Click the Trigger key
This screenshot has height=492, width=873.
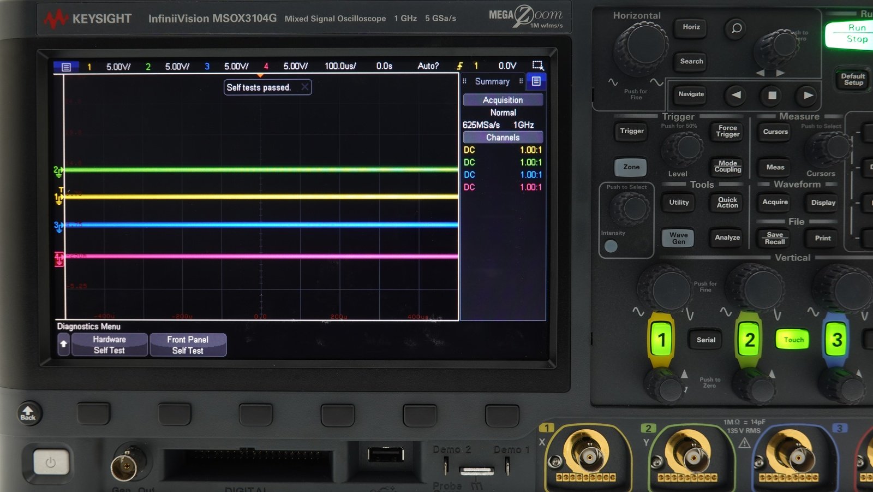(x=632, y=132)
